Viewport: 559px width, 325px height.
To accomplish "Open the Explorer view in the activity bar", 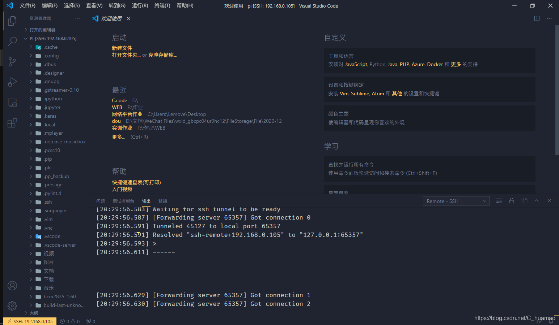I will pyautogui.click(x=12, y=21).
